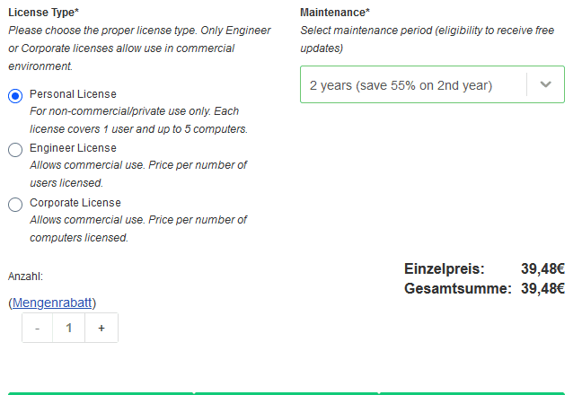
Task: Click the Einzelpreis 39,48€ amount
Action: [x=542, y=268]
